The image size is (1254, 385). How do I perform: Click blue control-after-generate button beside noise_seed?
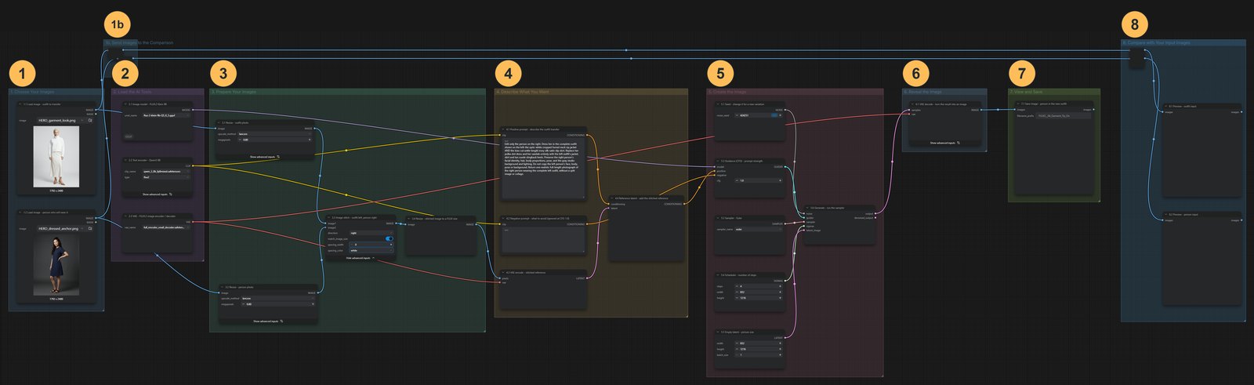pos(776,115)
